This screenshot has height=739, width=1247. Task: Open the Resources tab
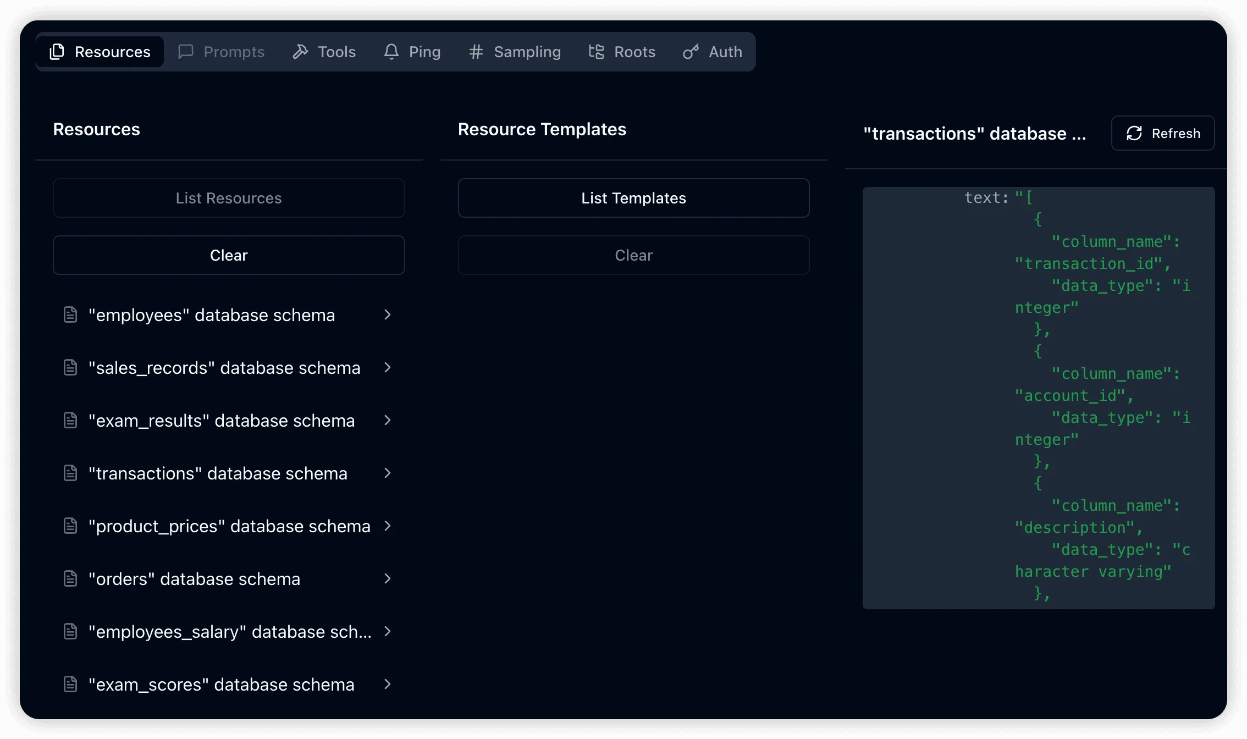[x=100, y=52]
